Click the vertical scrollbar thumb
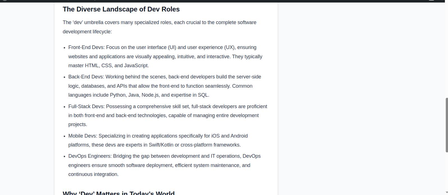The width and height of the screenshot is (448, 195). 447,125
